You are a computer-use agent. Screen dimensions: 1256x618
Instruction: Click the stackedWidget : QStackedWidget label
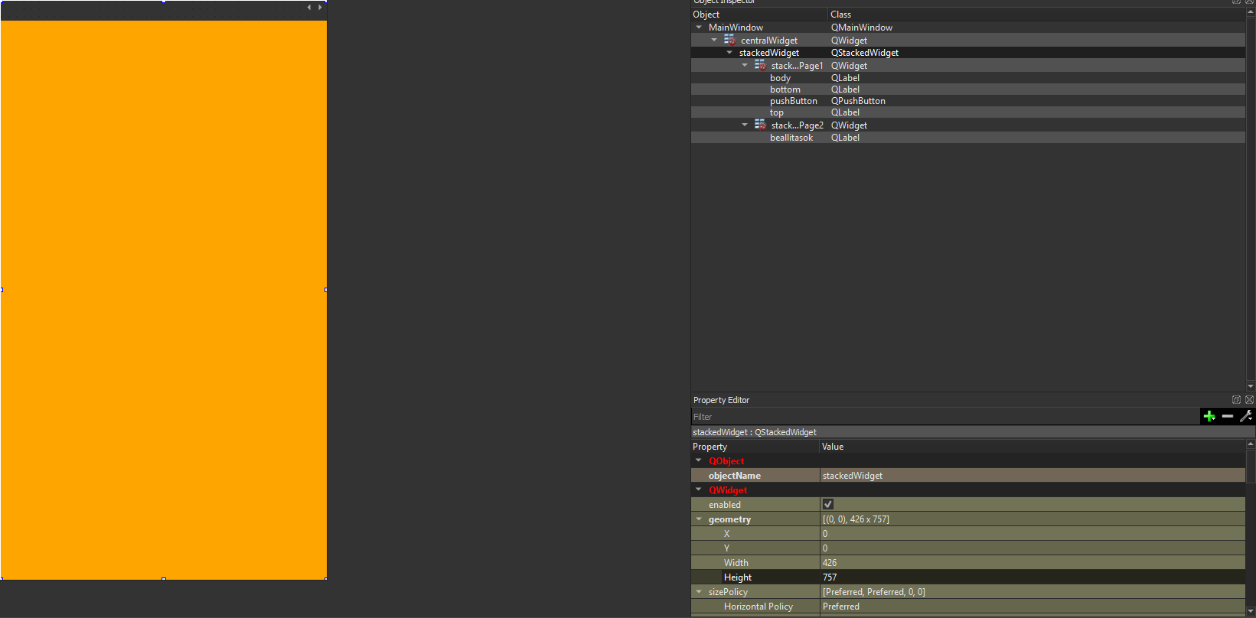(x=755, y=432)
